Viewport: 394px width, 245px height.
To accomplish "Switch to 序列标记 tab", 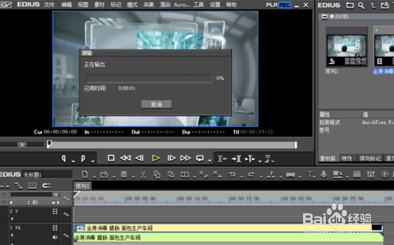I will tap(370, 159).
